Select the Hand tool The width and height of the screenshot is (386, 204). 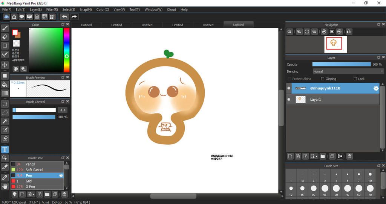5,186
